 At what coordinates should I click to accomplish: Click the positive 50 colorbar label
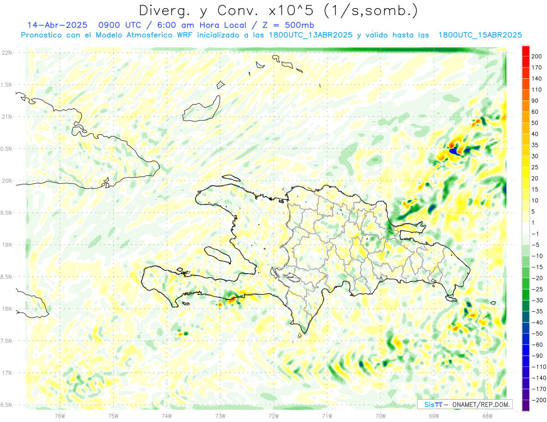click(x=535, y=123)
